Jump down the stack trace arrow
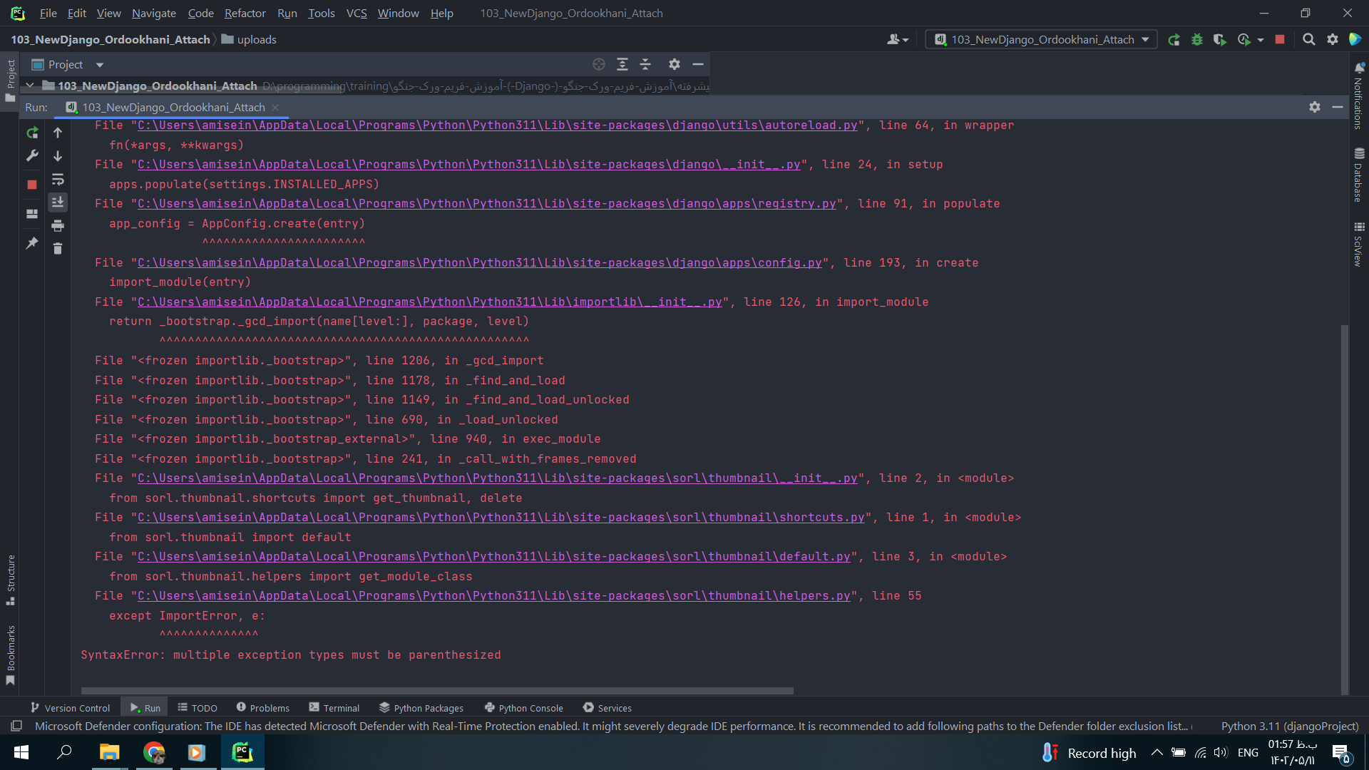The width and height of the screenshot is (1369, 770). tap(58, 155)
